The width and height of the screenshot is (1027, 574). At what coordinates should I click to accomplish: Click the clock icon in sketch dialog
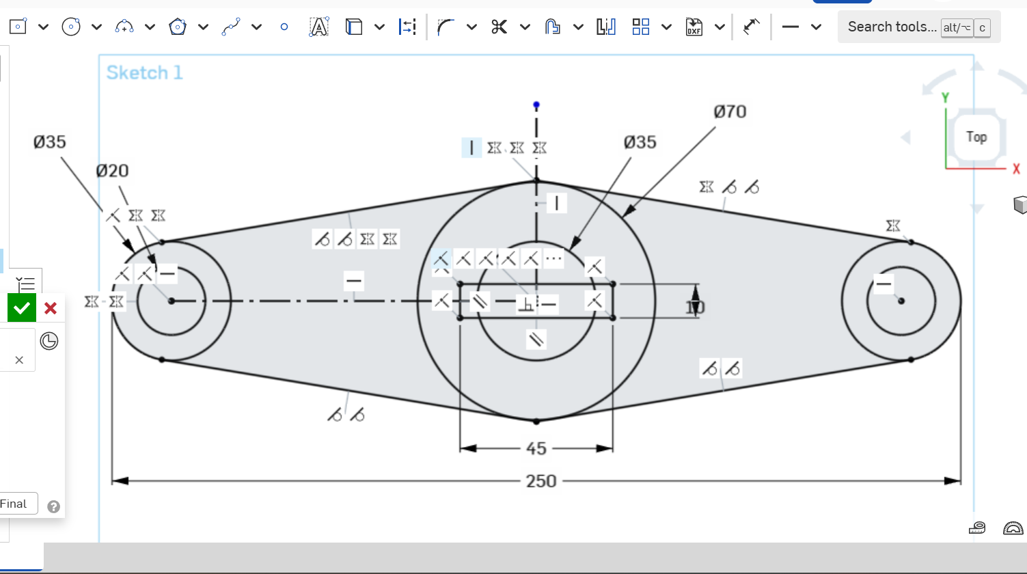(x=49, y=340)
